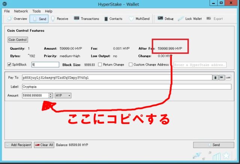Open the Receive page

click(60, 19)
